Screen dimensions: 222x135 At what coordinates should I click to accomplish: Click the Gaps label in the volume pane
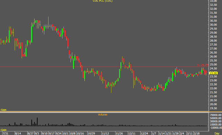(x=3, y=130)
